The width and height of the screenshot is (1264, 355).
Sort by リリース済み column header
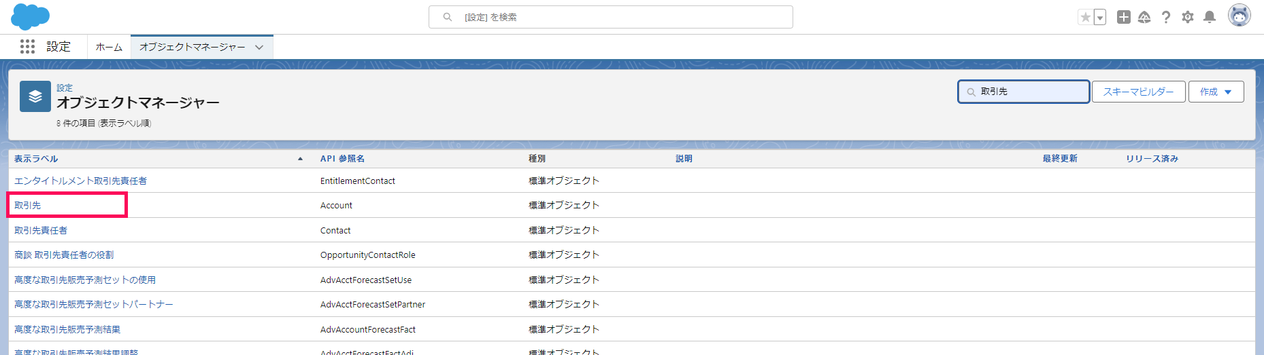click(1152, 158)
